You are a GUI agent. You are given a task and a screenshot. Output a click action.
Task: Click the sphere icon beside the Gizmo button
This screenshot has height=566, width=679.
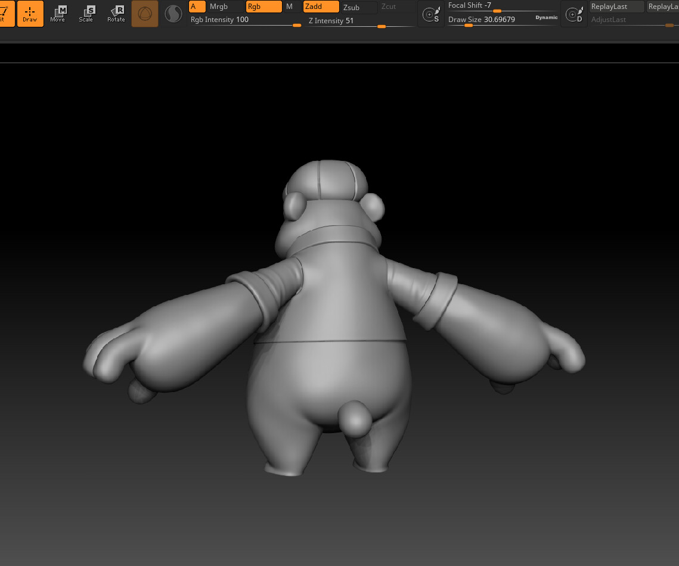(x=173, y=14)
